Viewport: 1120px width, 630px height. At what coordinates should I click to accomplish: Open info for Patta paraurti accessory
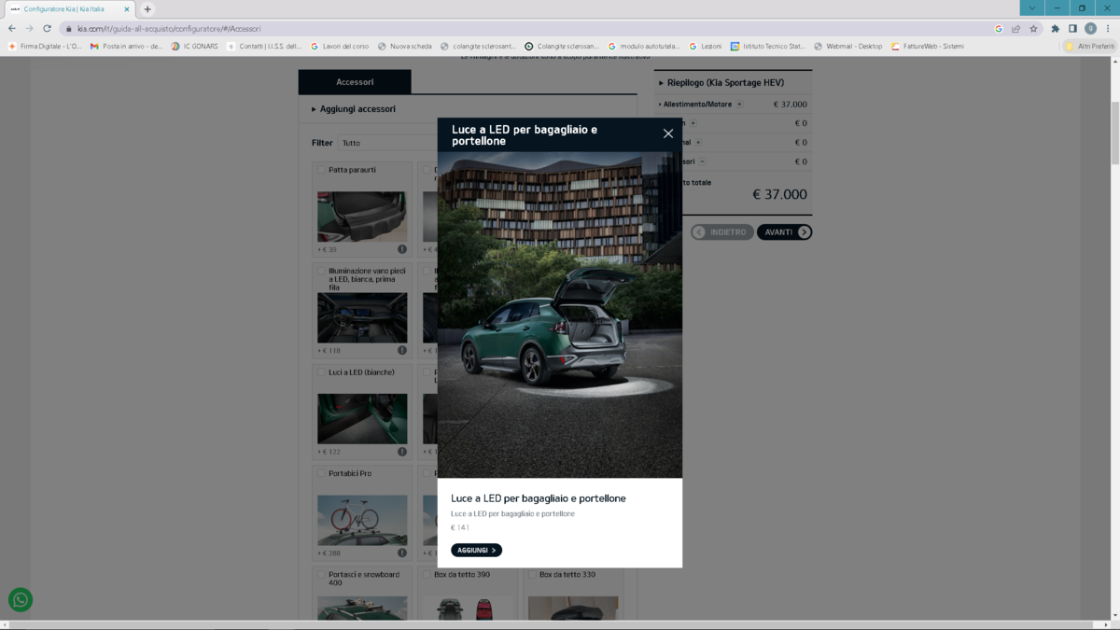tap(402, 249)
